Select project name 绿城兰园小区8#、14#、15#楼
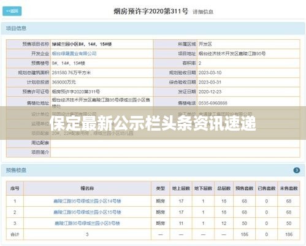The width and height of the screenshot is (306, 246). pyautogui.click(x=82, y=44)
